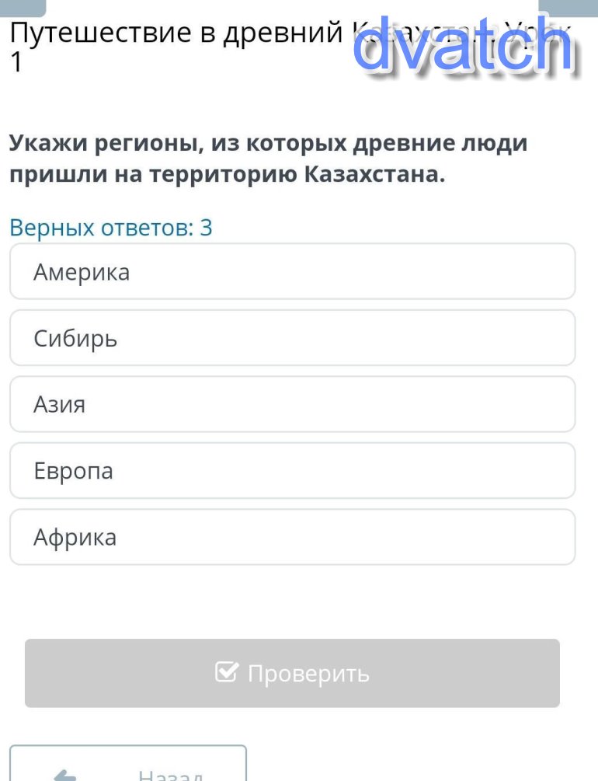Pick the Африка answer option

[x=292, y=537]
